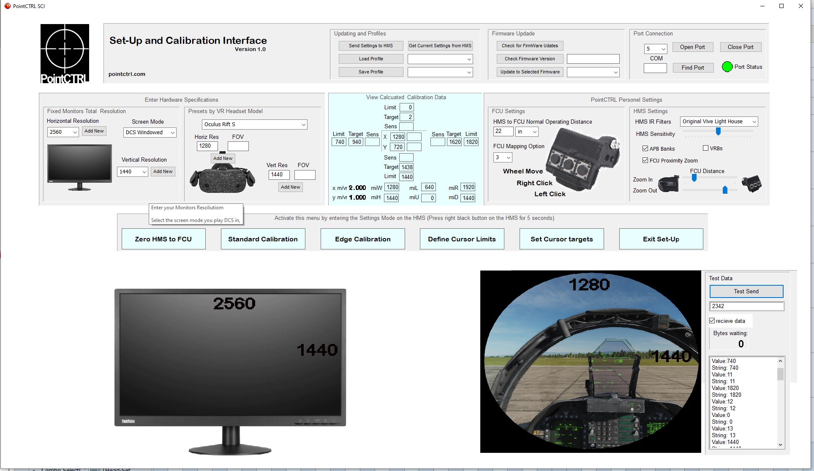Click Add New next to Vertical Resolution
The image size is (814, 471).
coord(163,171)
